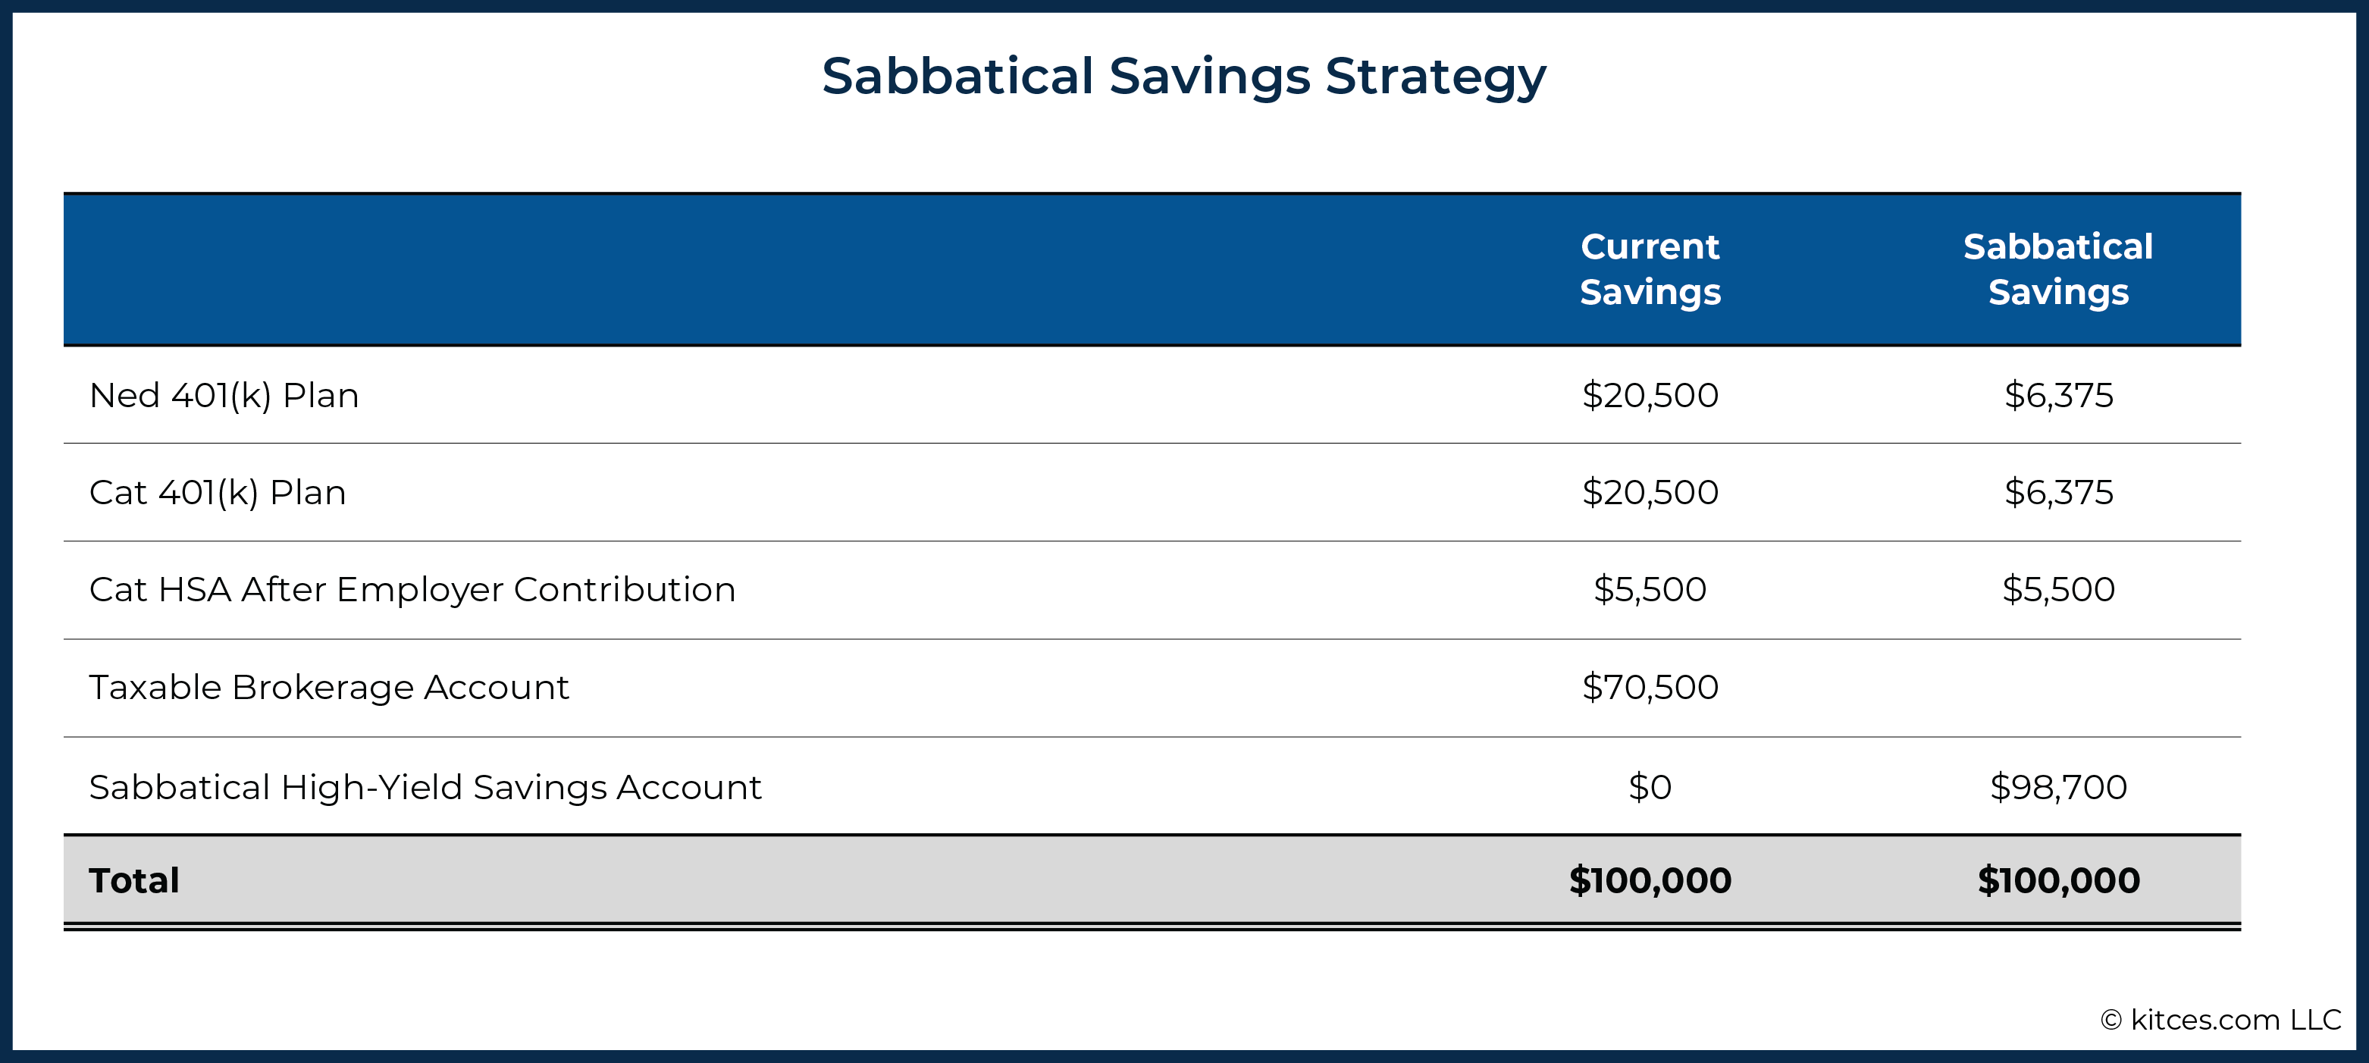Click the Cat 401(k) Plan row label

[x=217, y=493]
